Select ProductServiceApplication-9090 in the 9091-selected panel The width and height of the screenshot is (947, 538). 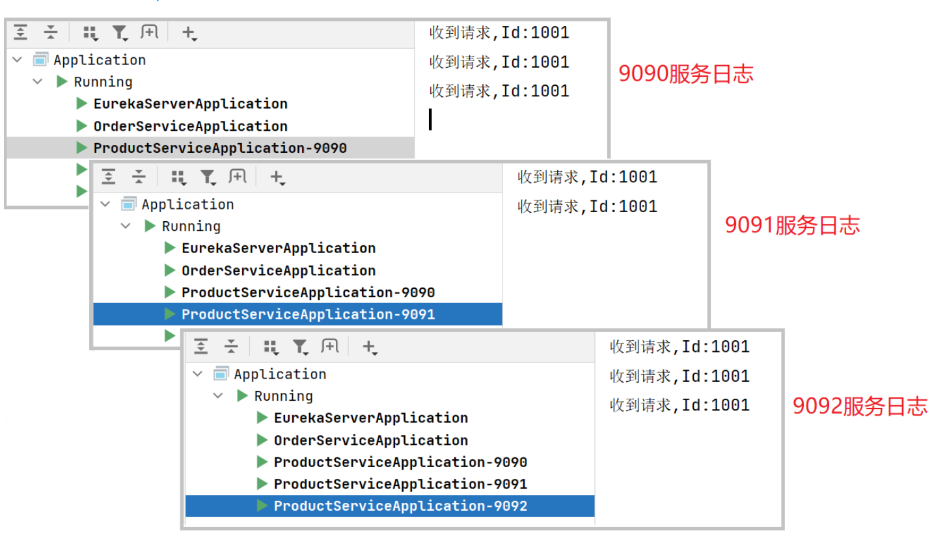pos(308,293)
